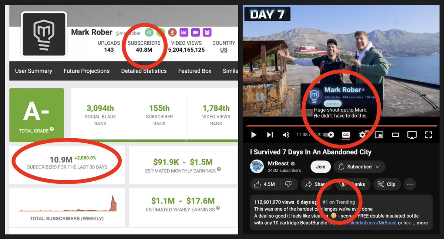Switch to the miniplayer
This screenshot has height=239, width=444.
pyautogui.click(x=379, y=135)
